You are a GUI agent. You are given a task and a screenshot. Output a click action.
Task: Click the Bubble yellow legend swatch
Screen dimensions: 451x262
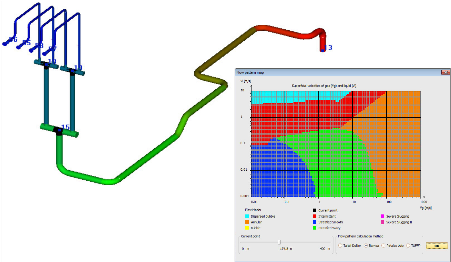point(247,228)
